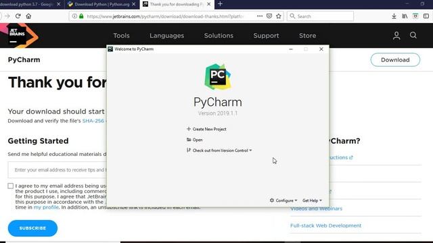The width and height of the screenshot is (433, 243).
Task: Close the Download Python tab
Action: [x=134, y=4]
